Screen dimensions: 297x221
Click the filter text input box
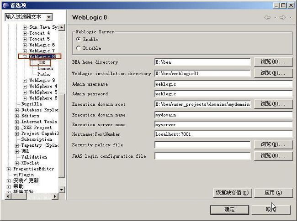tap(25, 17)
